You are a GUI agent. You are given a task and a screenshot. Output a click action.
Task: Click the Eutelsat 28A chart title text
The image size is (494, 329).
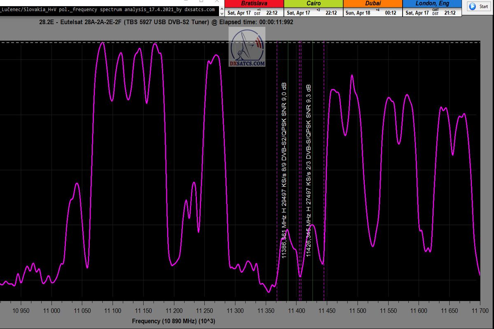165,22
